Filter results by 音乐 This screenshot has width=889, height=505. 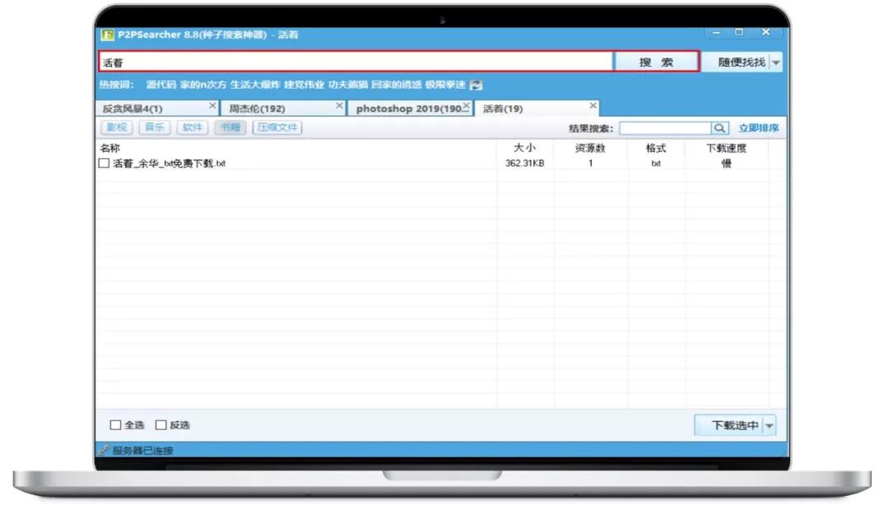[x=154, y=127]
